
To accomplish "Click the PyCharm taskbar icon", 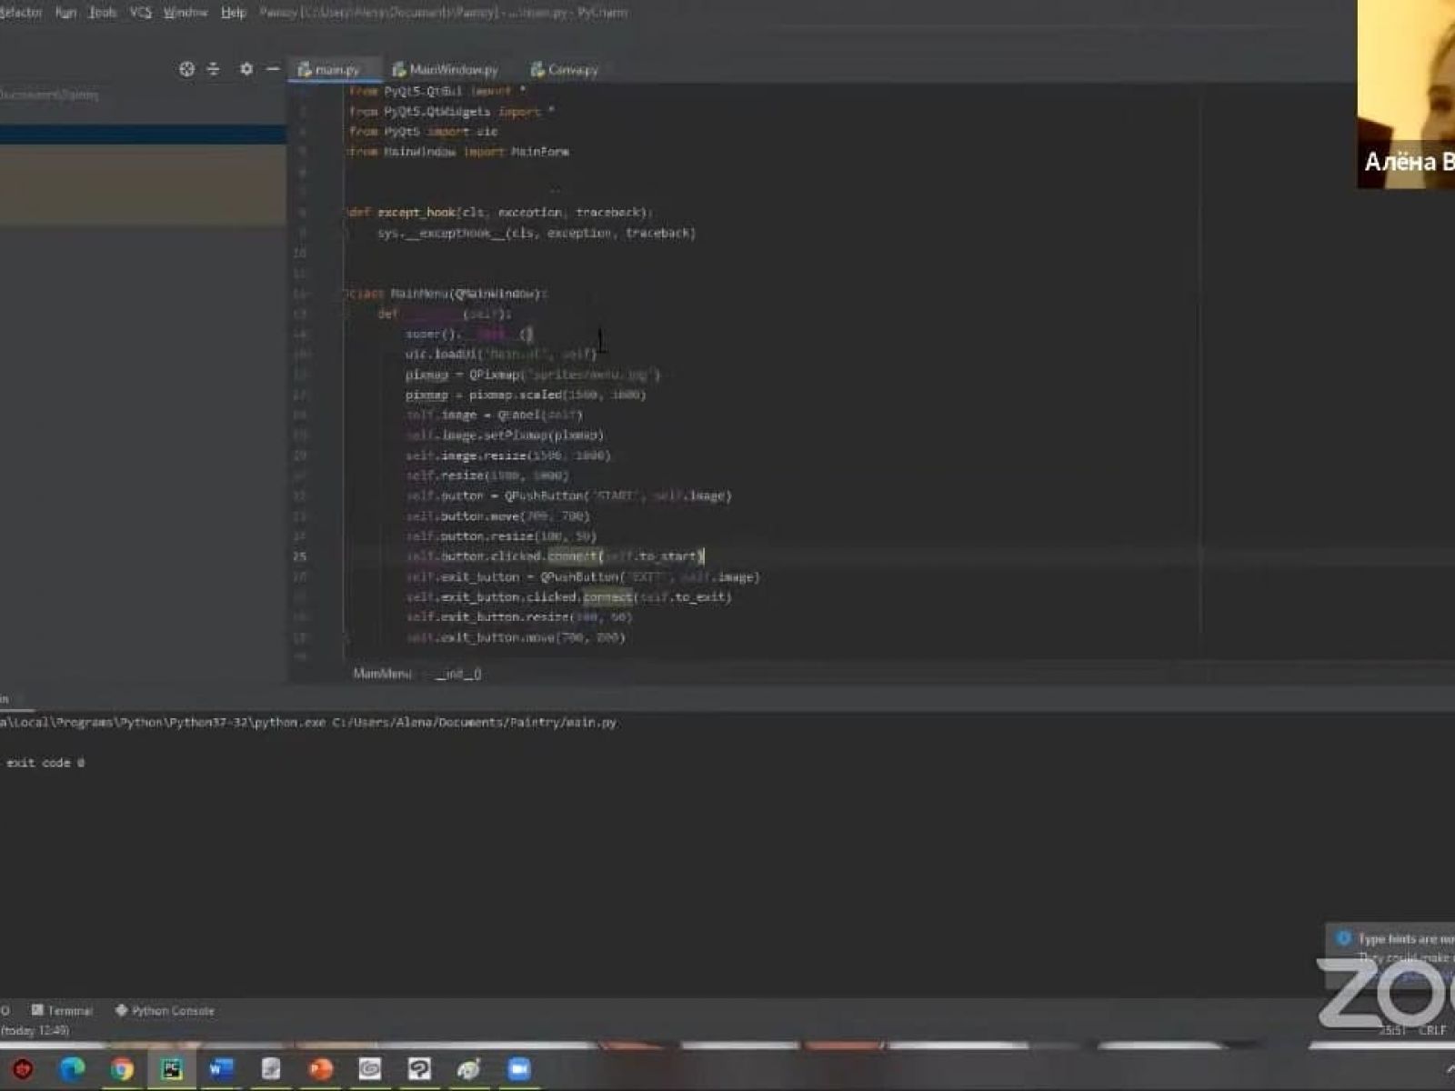I will (171, 1069).
